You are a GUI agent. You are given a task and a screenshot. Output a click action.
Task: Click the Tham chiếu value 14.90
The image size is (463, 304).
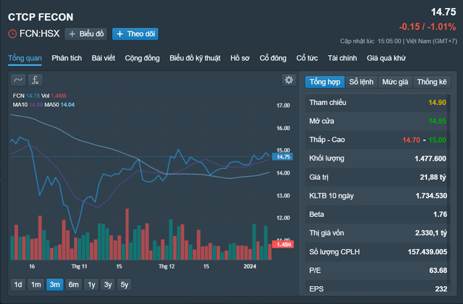tap(437, 102)
